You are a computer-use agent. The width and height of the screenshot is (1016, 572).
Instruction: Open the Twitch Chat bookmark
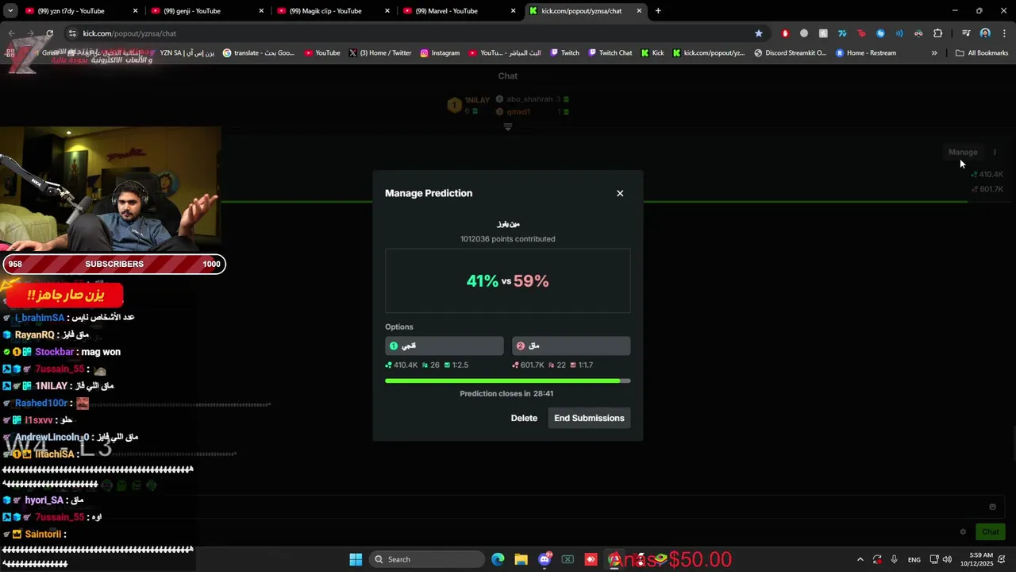pyautogui.click(x=610, y=53)
